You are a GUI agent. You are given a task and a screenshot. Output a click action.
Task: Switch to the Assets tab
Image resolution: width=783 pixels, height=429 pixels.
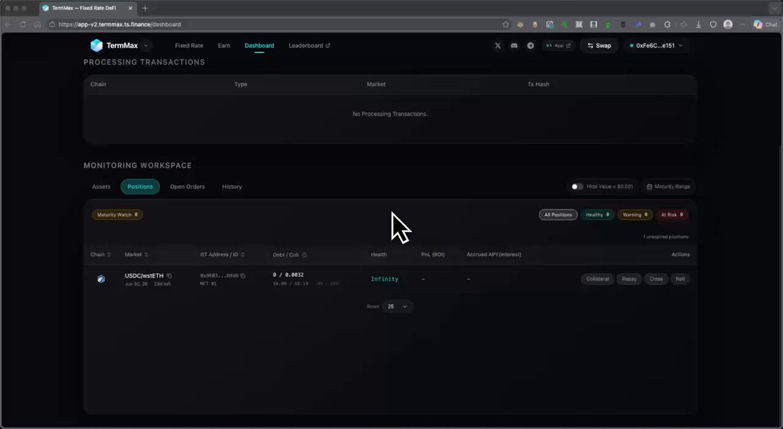click(101, 186)
